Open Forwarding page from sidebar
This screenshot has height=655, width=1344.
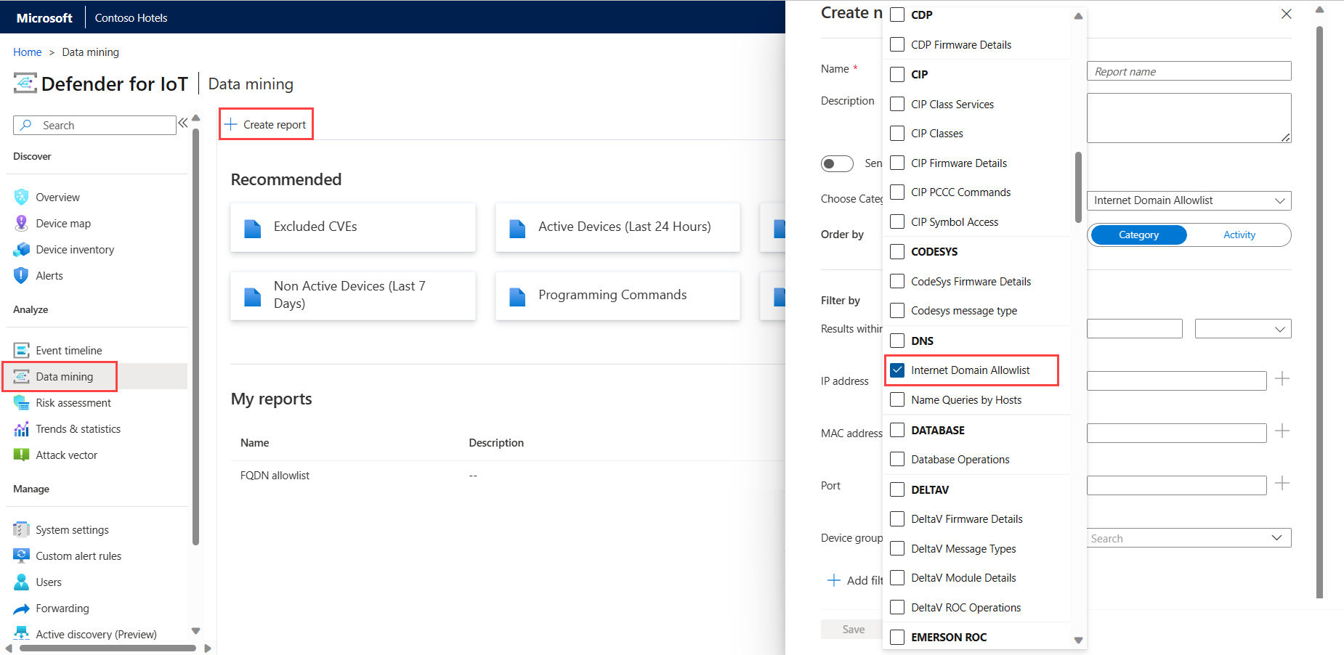tap(62, 608)
